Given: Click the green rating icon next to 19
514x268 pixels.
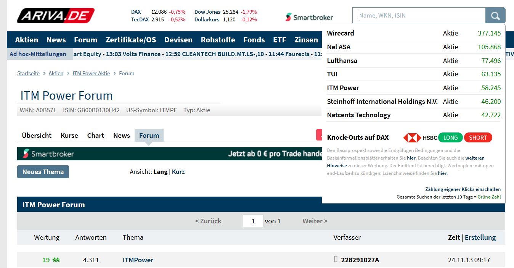Looking at the screenshot, I should click(x=56, y=260).
